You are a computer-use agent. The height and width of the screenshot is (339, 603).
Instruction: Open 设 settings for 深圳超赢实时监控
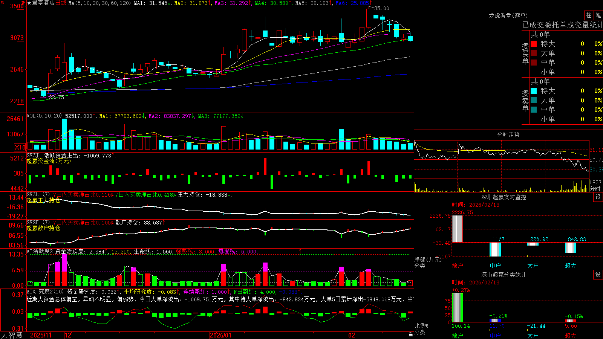coord(598,197)
